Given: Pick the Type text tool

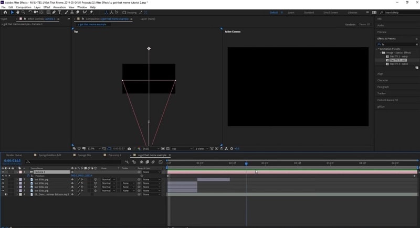Looking at the screenshot, I should click(x=59, y=12).
